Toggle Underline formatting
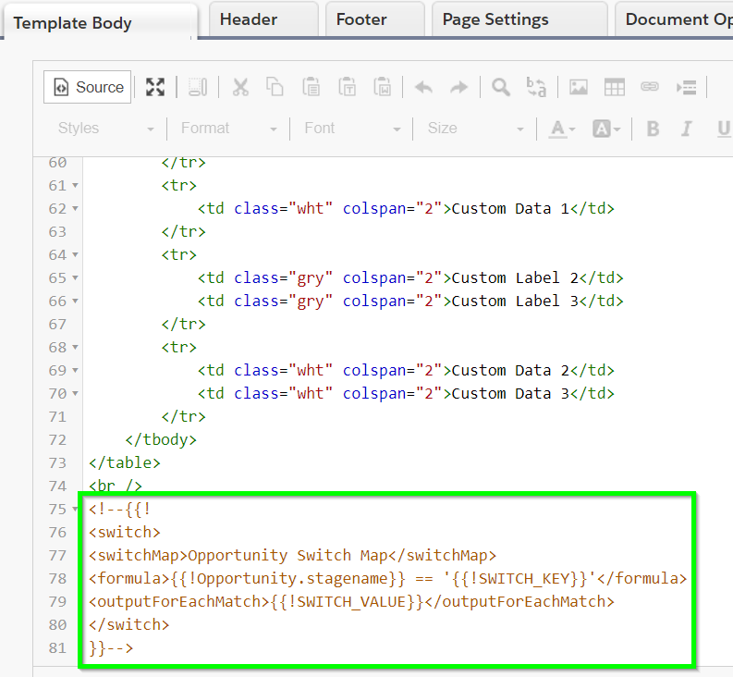733x677 pixels. tap(723, 129)
